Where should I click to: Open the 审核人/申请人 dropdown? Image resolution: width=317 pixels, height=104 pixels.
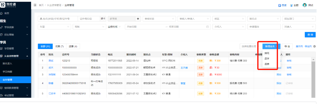coord(194,19)
